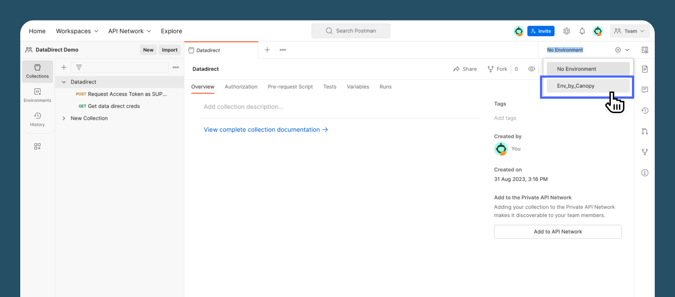This screenshot has height=297, width=675.
Task: Click the filter collections icon
Action: (79, 67)
